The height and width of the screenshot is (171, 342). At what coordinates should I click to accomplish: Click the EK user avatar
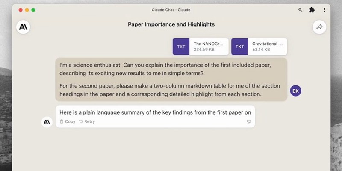(295, 91)
